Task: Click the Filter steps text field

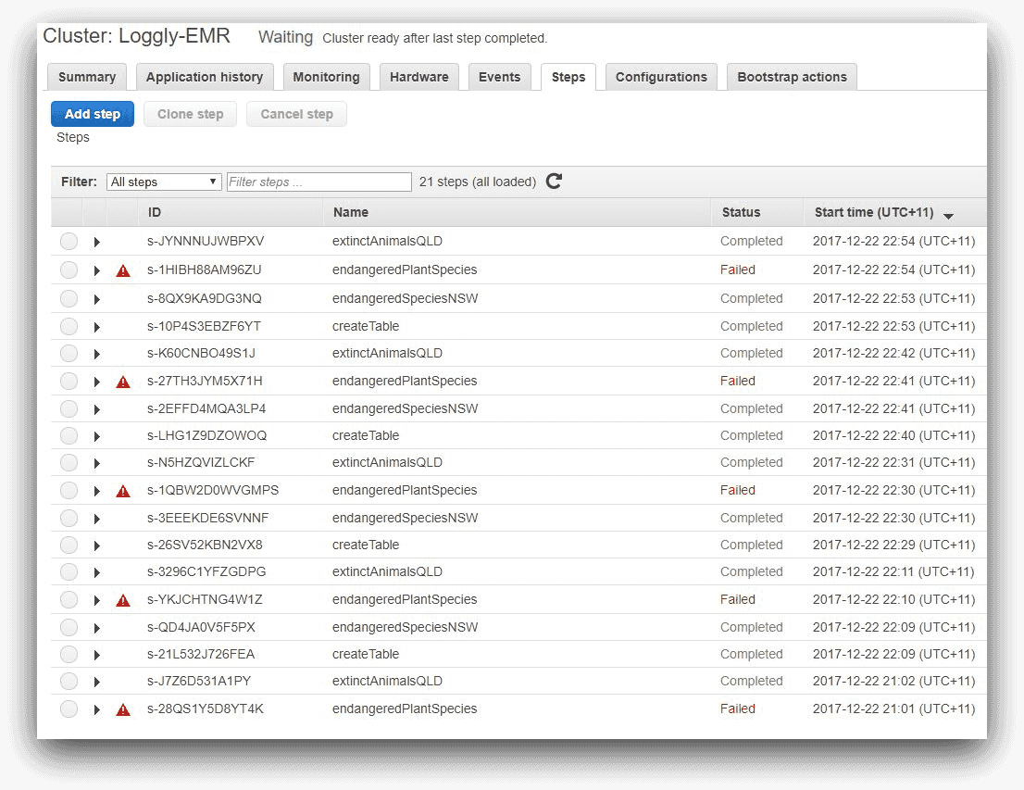Action: (x=318, y=182)
